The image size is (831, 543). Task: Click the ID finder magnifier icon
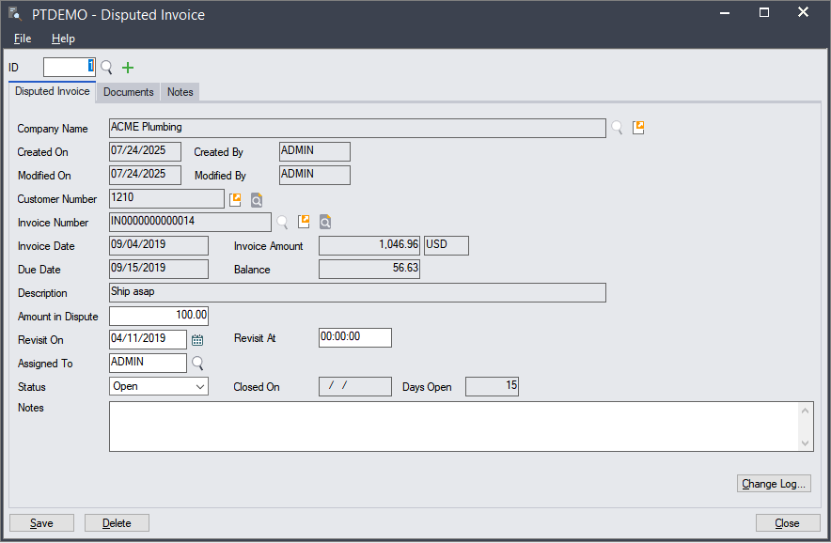106,68
